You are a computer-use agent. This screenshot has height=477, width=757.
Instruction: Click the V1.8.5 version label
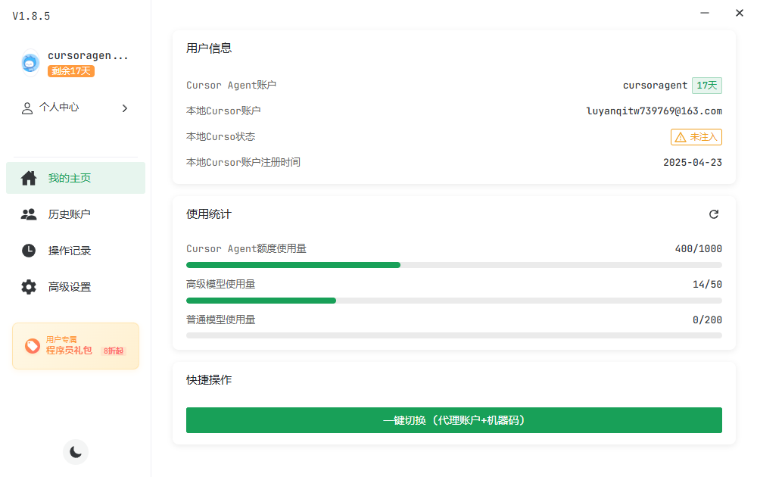[x=31, y=16]
